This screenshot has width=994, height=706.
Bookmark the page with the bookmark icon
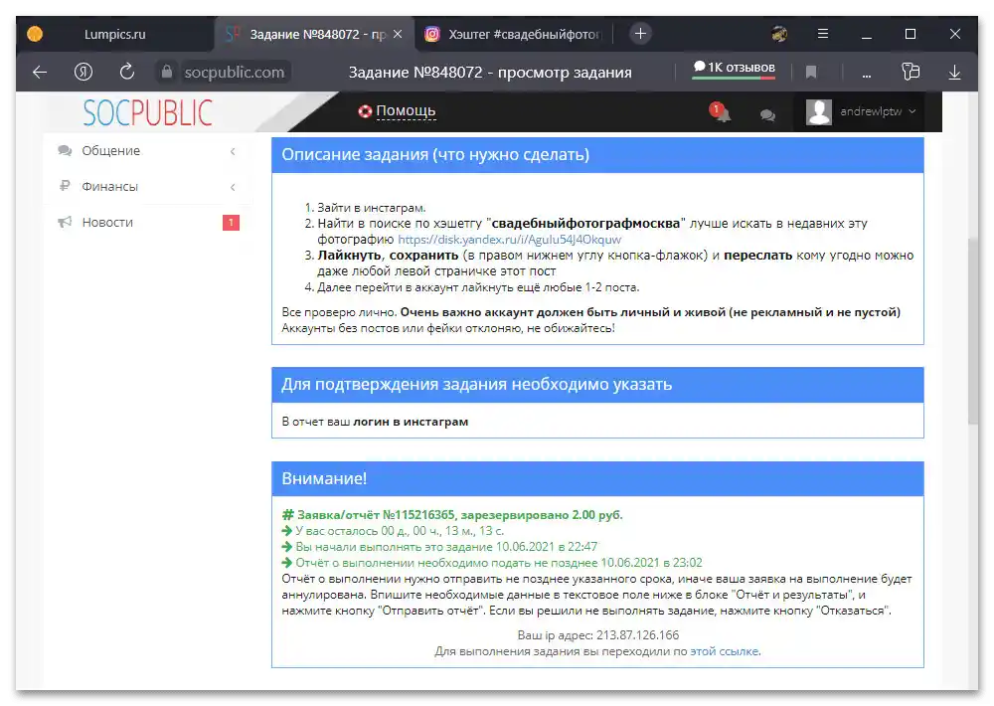[811, 73]
